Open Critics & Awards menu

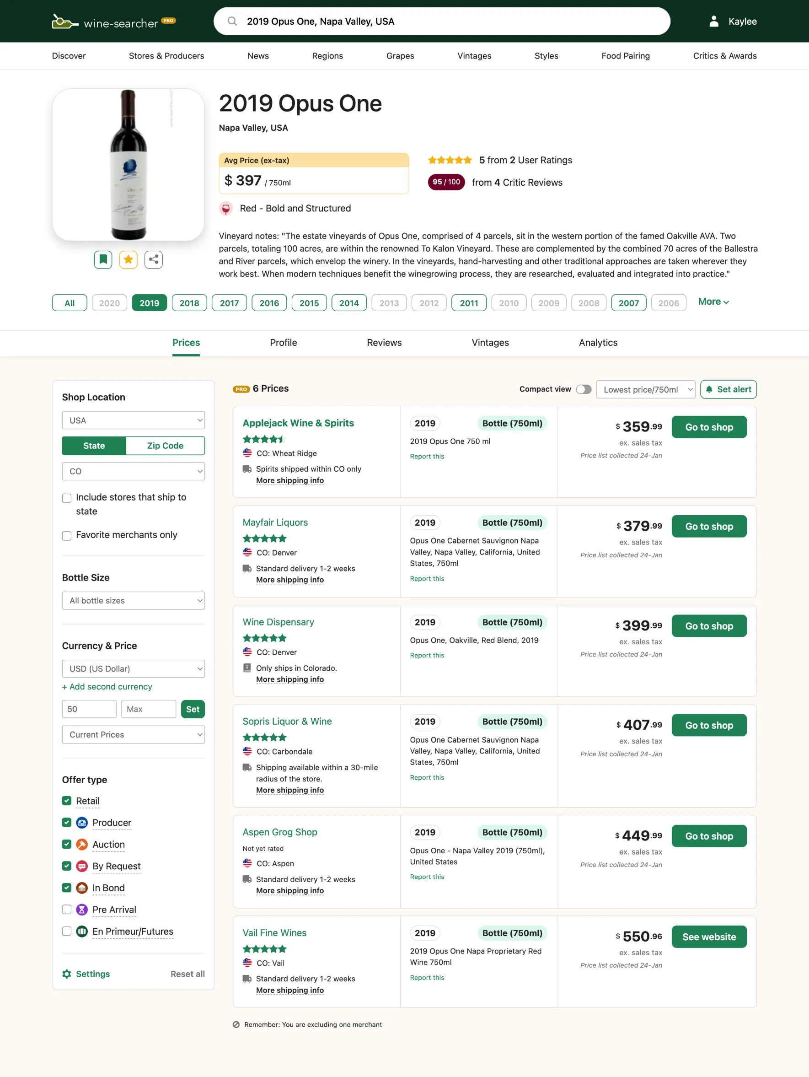pos(725,55)
